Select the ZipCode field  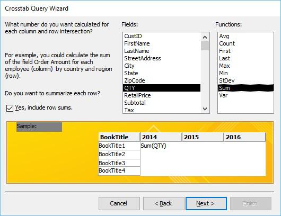(162, 80)
